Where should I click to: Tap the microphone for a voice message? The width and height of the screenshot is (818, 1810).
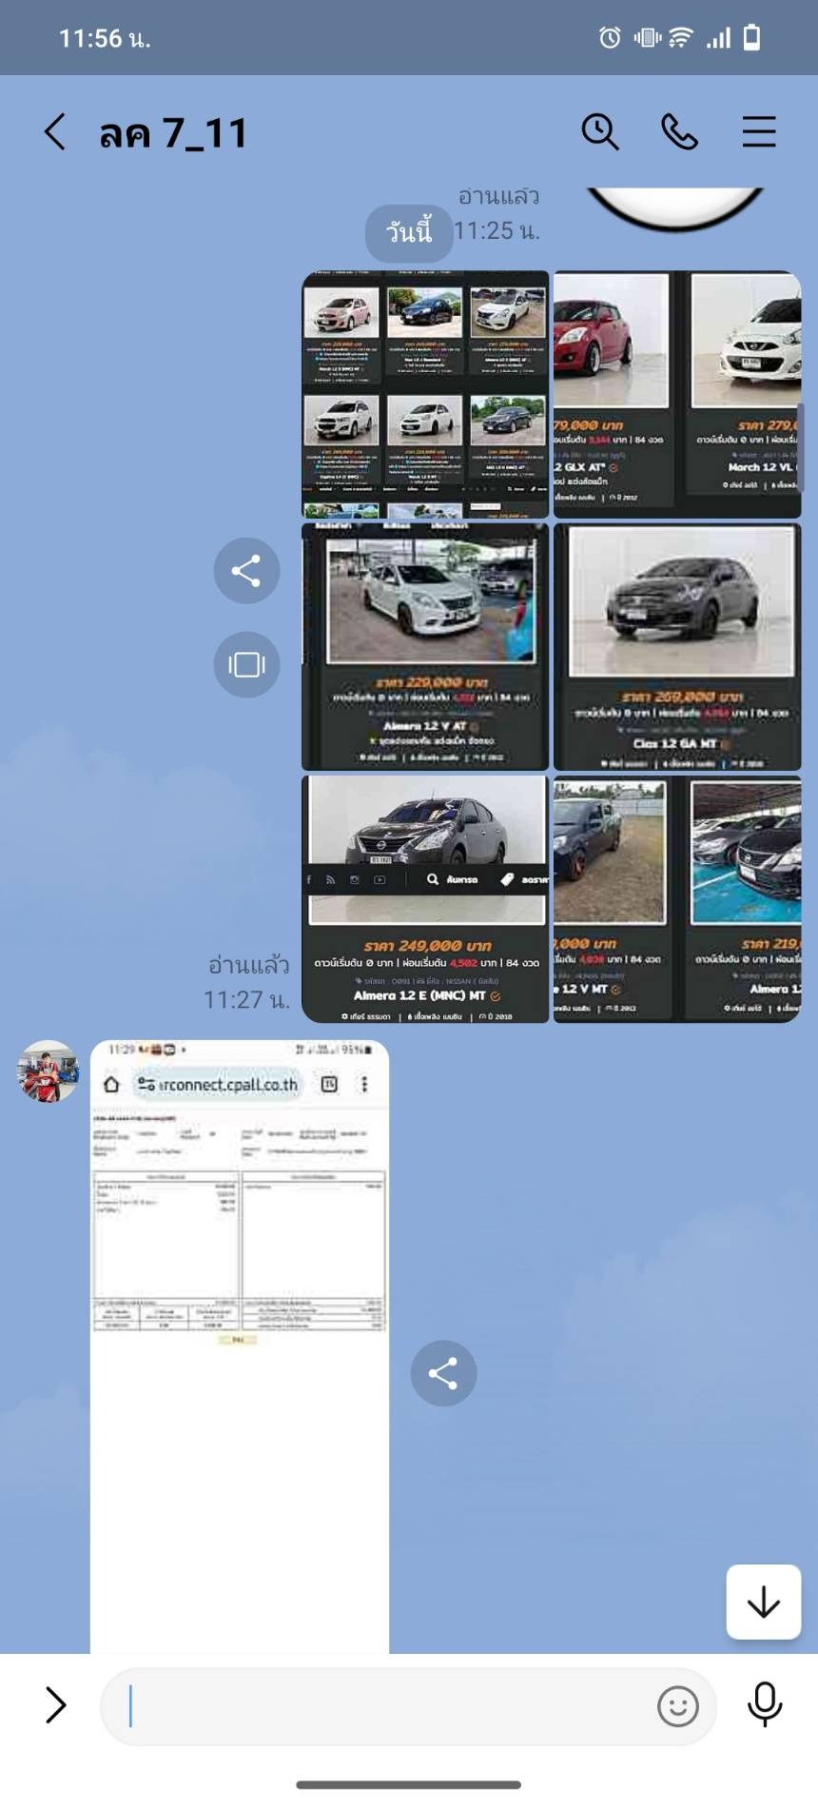coord(765,1704)
